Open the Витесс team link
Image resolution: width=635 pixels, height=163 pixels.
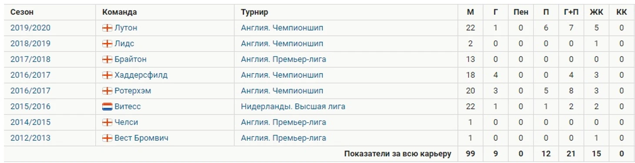point(127,106)
